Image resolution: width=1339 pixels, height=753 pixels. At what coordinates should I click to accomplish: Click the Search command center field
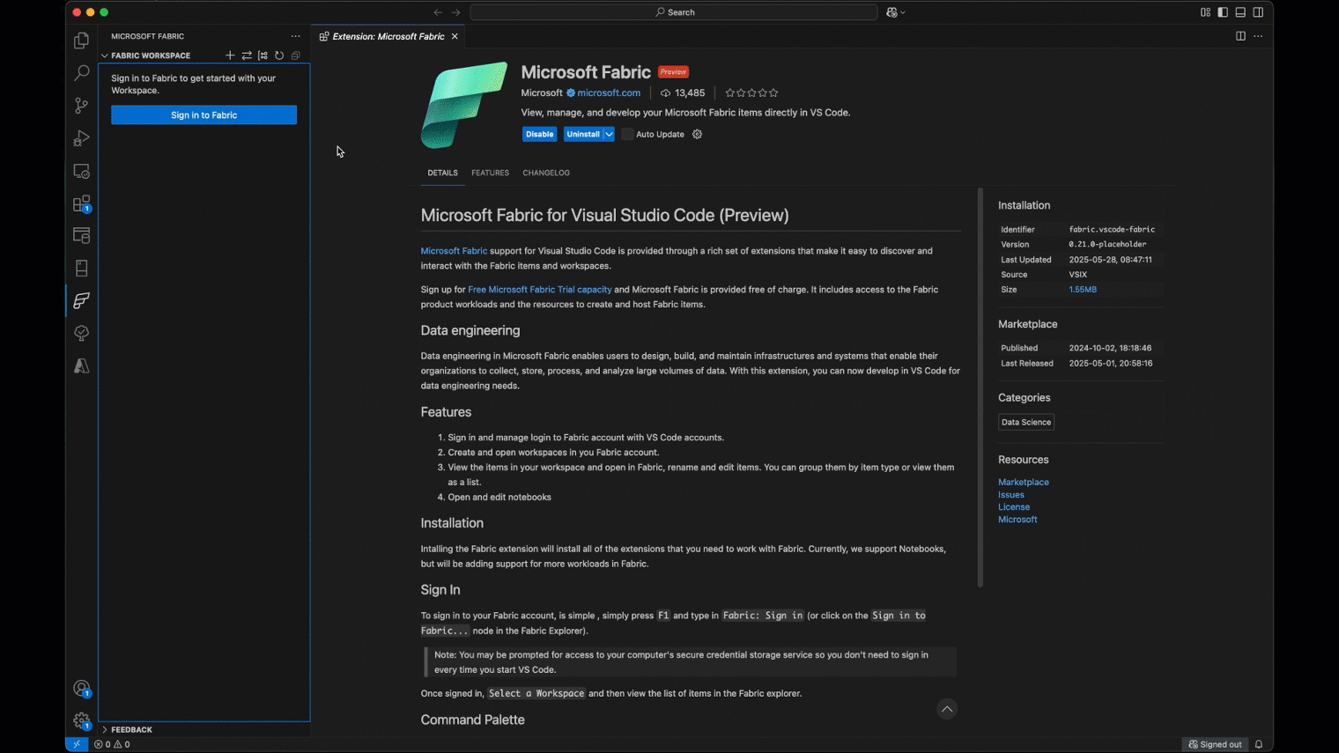[x=673, y=12]
